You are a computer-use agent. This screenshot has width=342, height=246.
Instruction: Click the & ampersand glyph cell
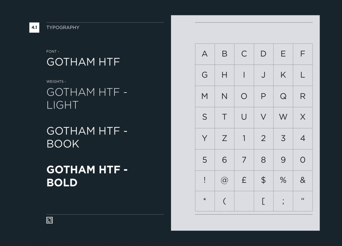pyautogui.click(x=303, y=180)
